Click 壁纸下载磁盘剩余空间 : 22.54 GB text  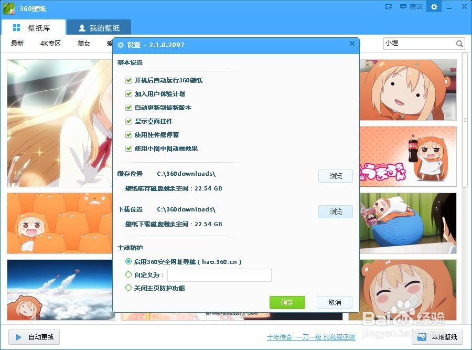[174, 224]
